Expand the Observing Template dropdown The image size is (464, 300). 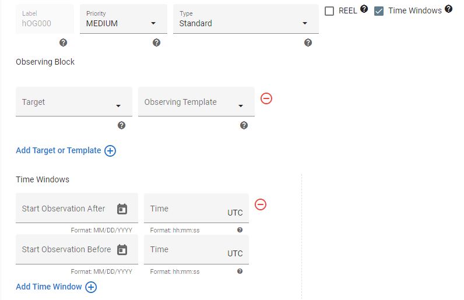(x=196, y=101)
